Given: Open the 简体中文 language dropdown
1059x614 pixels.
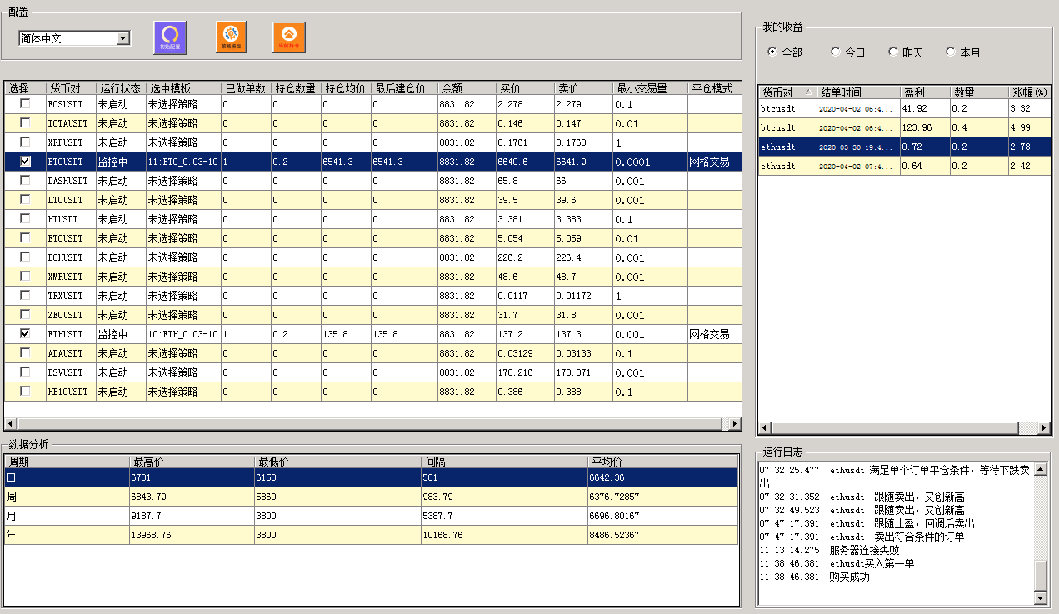Looking at the screenshot, I should click(123, 38).
